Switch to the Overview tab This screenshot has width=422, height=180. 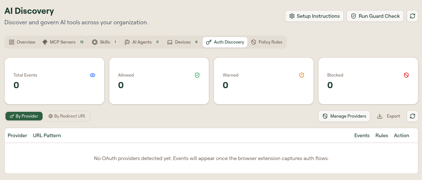(x=22, y=42)
